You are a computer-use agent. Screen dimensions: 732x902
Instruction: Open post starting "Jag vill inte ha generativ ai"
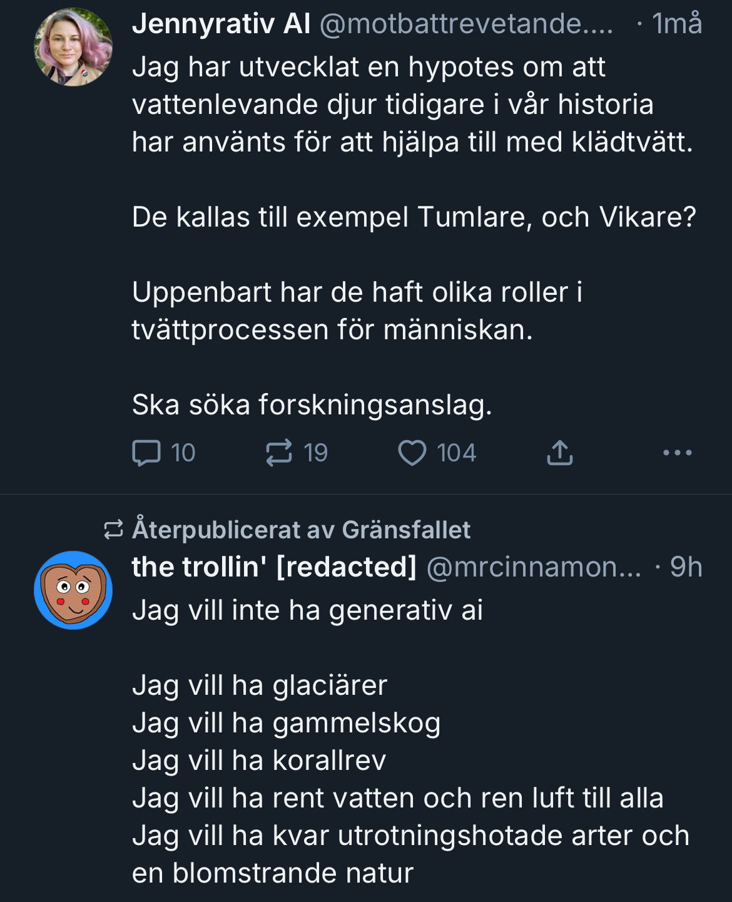307,610
